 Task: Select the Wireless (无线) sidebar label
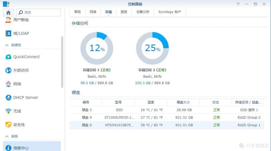point(17,111)
